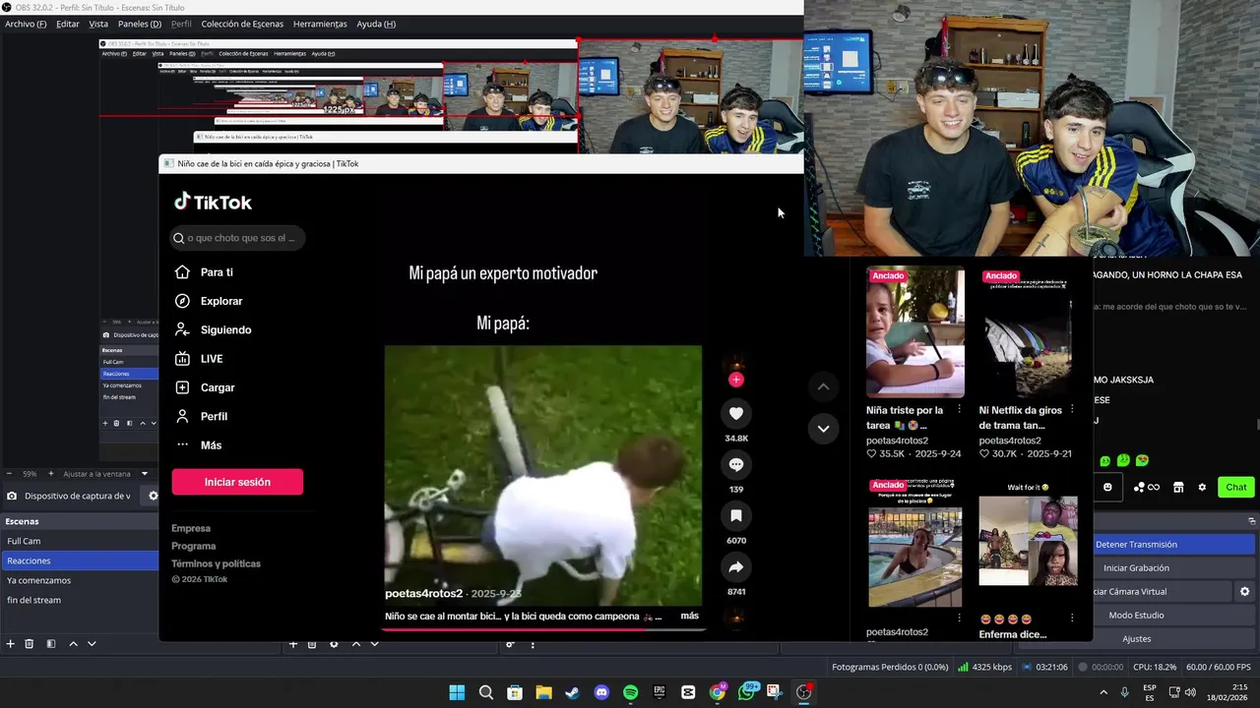Open the Discord icon in the taskbar
Viewport: 1260px width, 708px height.
(x=601, y=692)
